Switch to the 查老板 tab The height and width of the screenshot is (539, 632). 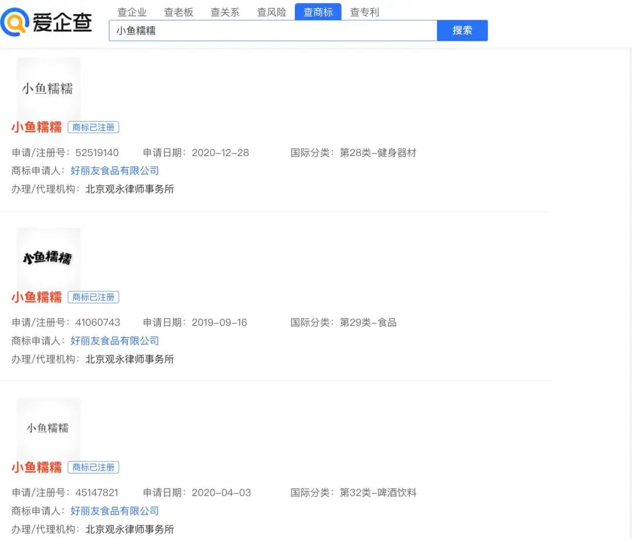pyautogui.click(x=178, y=12)
